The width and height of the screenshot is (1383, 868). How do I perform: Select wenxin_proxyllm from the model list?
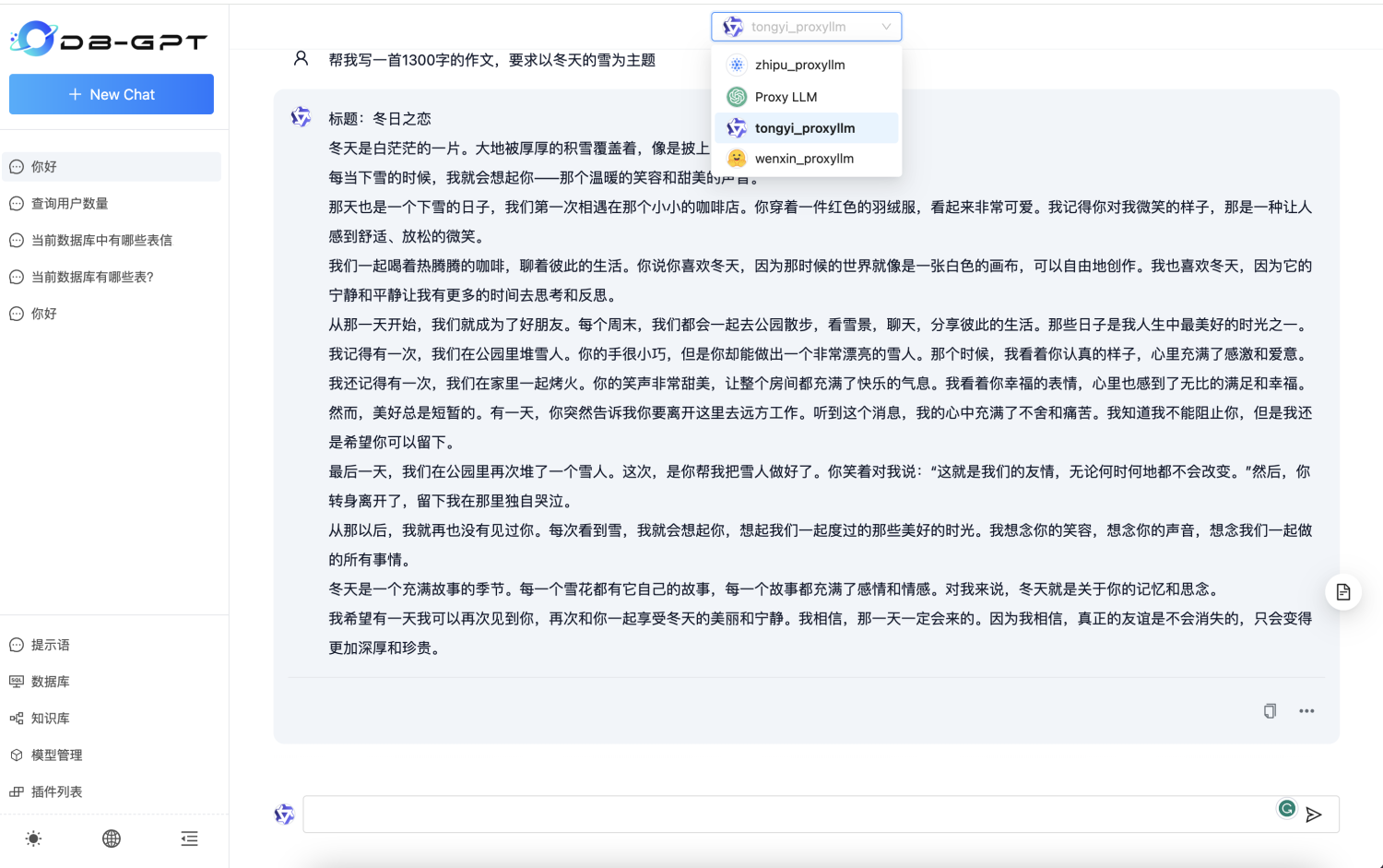(804, 158)
